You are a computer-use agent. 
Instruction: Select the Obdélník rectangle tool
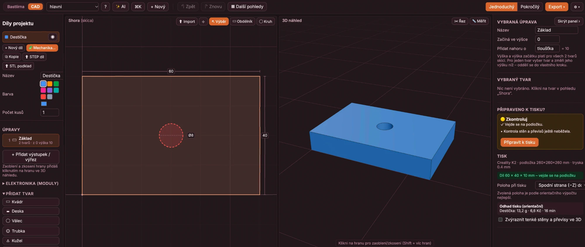[242, 22]
